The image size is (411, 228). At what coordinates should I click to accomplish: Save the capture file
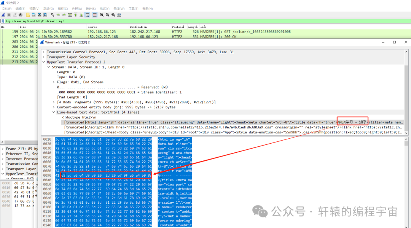pos(33,15)
